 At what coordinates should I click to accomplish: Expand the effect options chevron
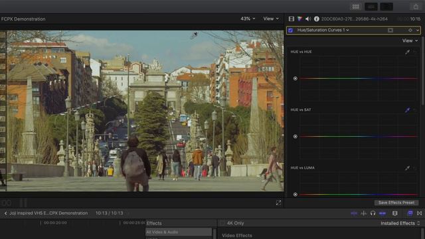pos(418,30)
